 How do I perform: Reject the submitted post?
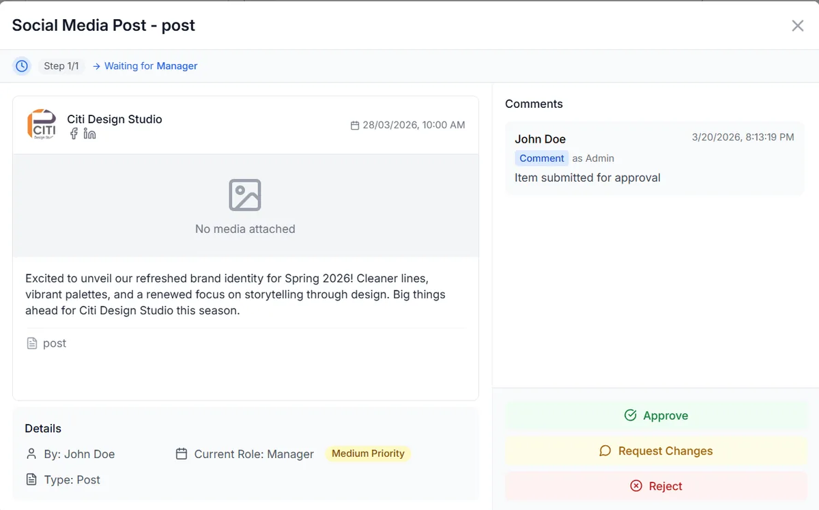click(656, 486)
